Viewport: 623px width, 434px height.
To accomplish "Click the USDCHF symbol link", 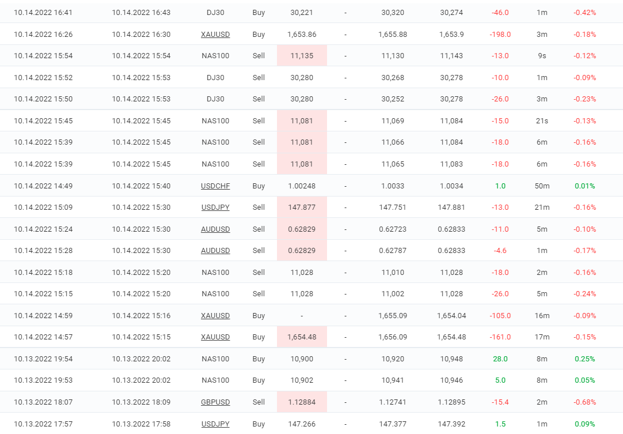I will [215, 186].
